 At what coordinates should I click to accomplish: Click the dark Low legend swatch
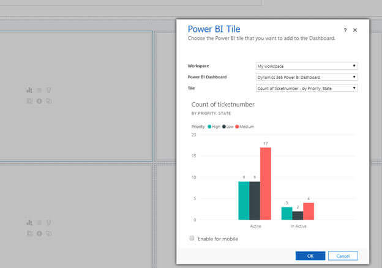click(224, 127)
